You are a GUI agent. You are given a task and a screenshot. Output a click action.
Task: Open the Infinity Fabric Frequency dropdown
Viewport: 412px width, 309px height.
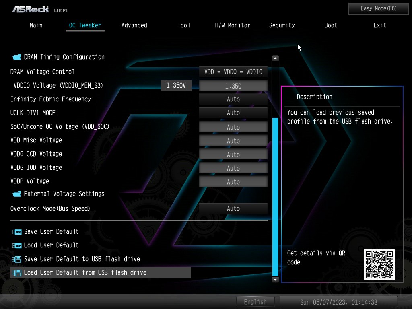tap(233, 99)
